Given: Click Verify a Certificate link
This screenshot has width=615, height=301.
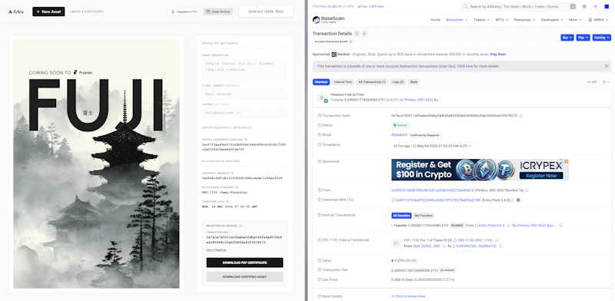Looking at the screenshot, I should pyautogui.click(x=87, y=12).
